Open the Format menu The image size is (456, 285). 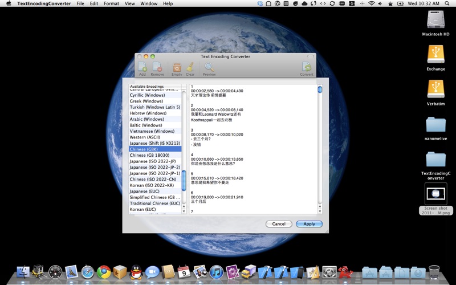[111, 3]
